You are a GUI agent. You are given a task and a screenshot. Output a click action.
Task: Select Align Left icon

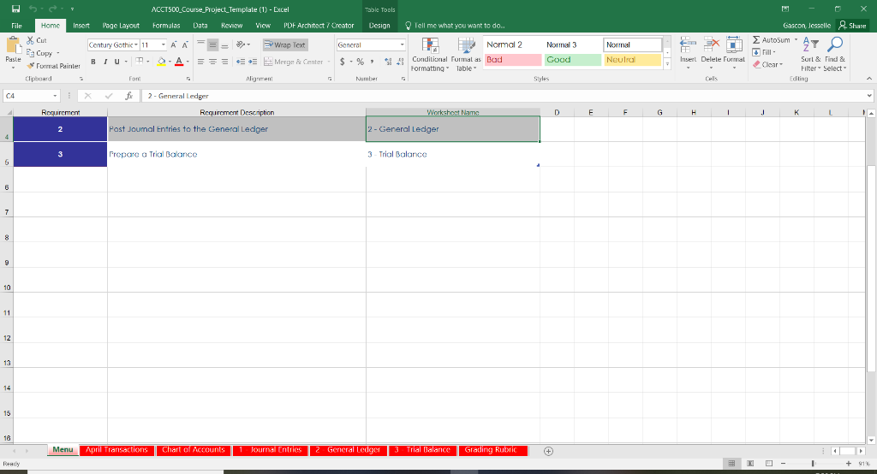point(200,62)
